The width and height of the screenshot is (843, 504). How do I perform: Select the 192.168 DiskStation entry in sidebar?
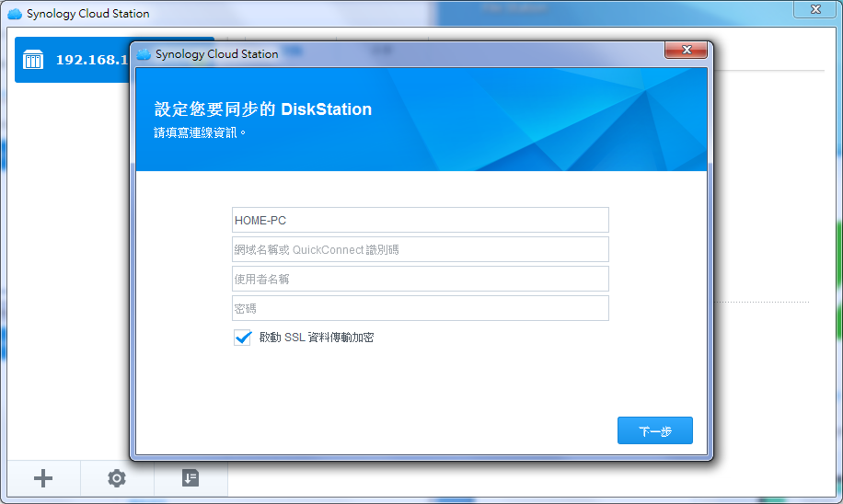tap(73, 60)
